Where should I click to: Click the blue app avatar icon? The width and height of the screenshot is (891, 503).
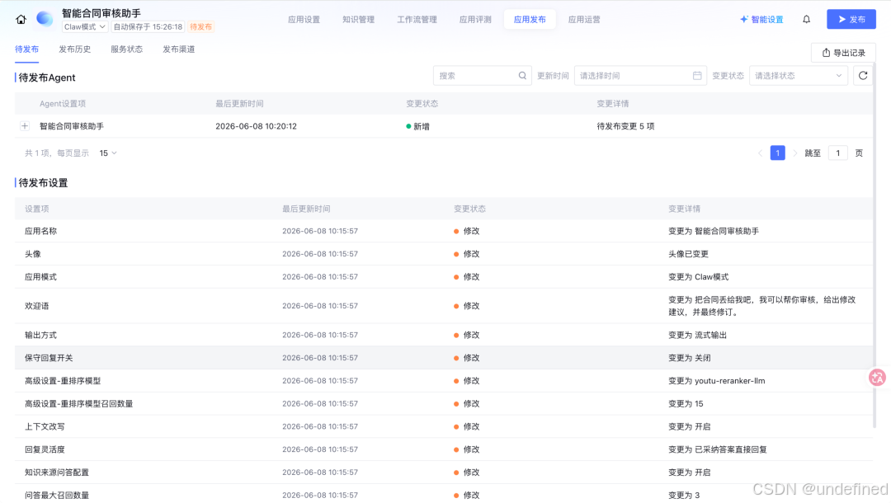45,19
